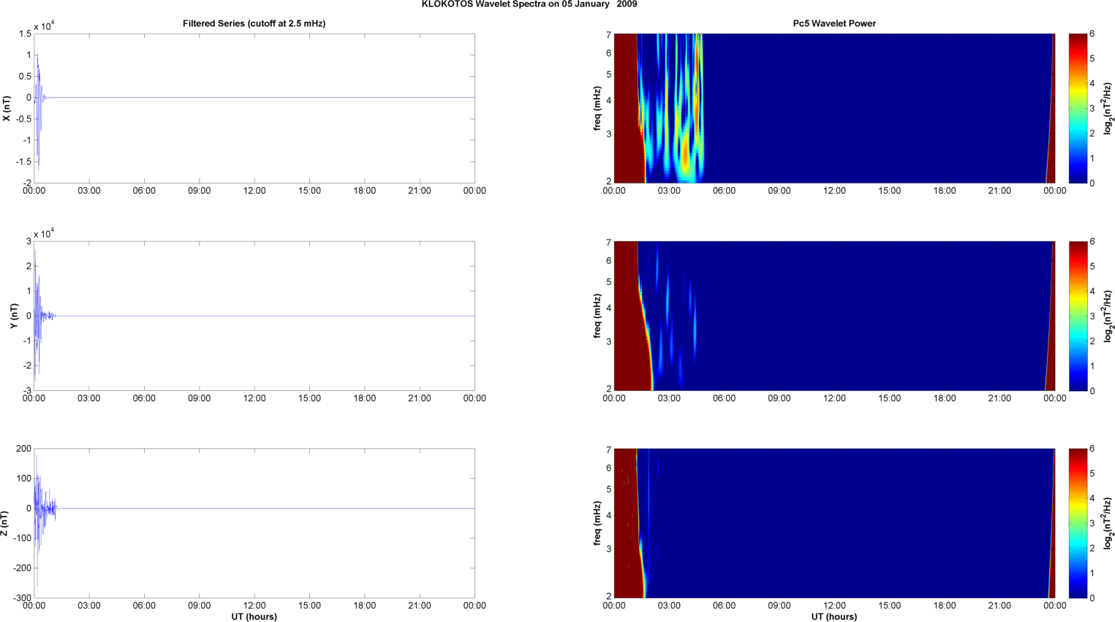Click the 'Z (nT)' axis label

(x=4, y=523)
